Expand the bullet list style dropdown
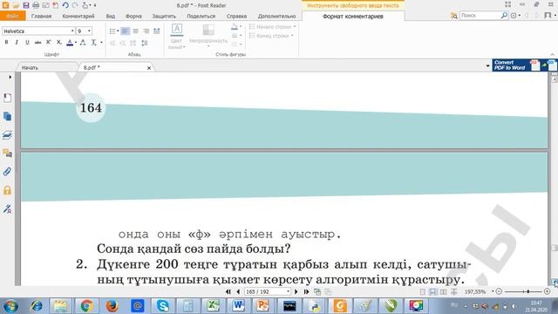The width and height of the screenshot is (558, 314). point(118,31)
